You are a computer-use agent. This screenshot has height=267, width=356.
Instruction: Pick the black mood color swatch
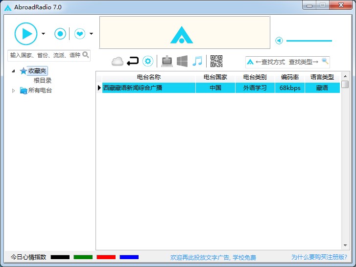click(60, 257)
